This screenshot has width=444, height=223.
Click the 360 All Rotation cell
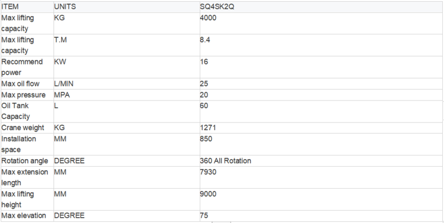(321, 161)
